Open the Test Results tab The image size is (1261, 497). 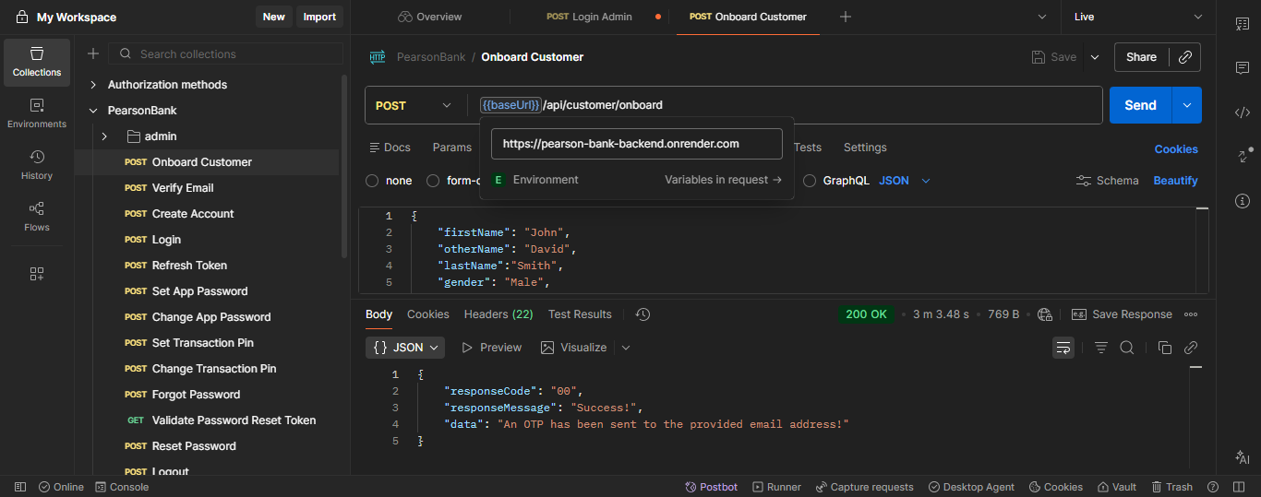[580, 314]
